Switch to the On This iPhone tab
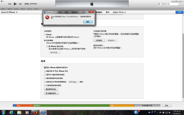Viewport: 184px width, 115px height. (119, 12)
